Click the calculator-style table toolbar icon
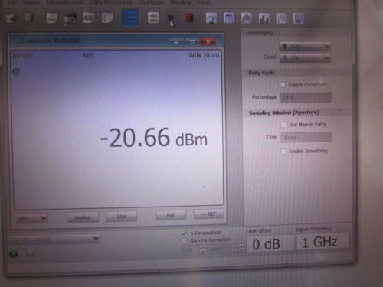The height and width of the screenshot is (287, 383). [x=229, y=18]
